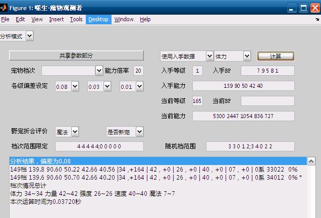Open the Tools menu
The height and width of the screenshot is (218, 321).
tap(76, 19)
